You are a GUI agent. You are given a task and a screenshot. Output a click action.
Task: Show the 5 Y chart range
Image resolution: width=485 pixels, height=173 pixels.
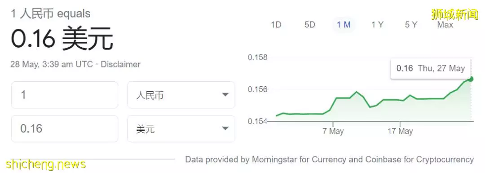[x=411, y=25]
